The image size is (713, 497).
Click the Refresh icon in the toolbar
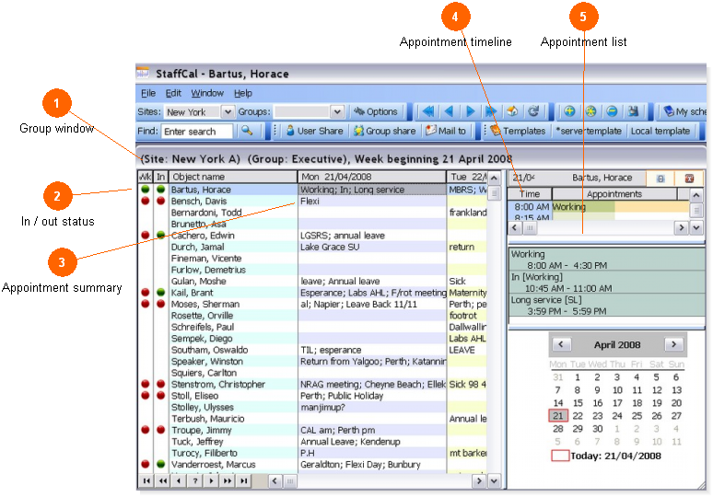coord(533,111)
